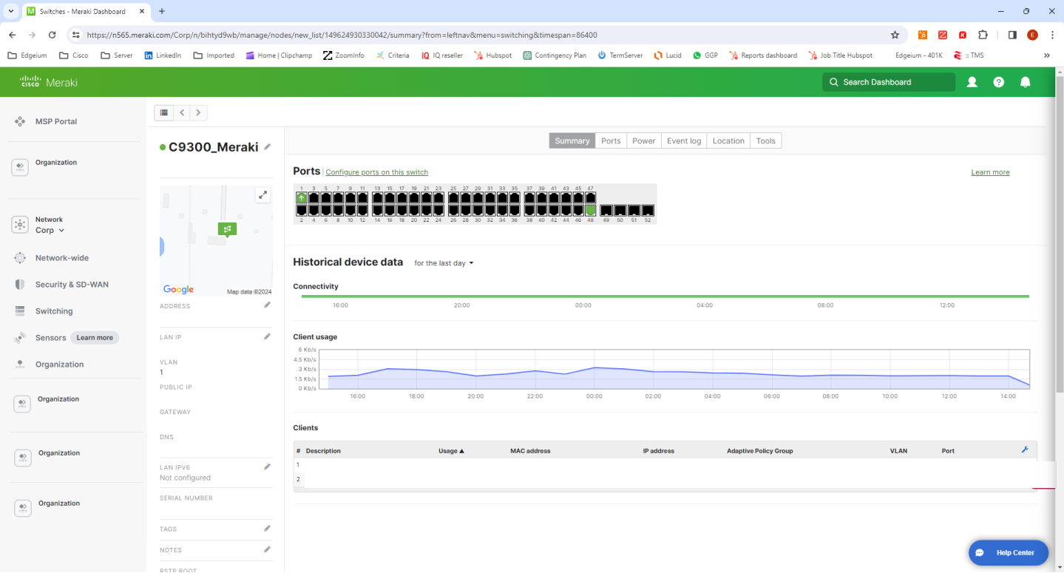Open notifications bell icon

tap(1026, 82)
